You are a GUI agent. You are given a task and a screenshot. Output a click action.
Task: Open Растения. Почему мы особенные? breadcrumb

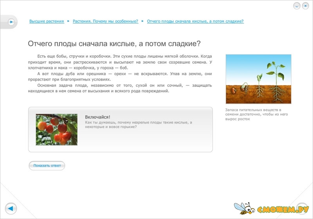[x=105, y=21]
